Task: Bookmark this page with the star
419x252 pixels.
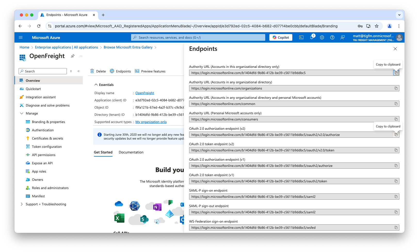Action: point(377,26)
